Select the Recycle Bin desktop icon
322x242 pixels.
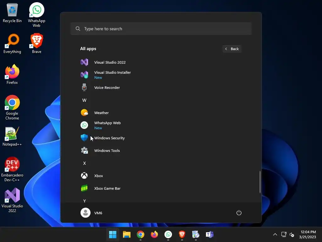click(12, 13)
